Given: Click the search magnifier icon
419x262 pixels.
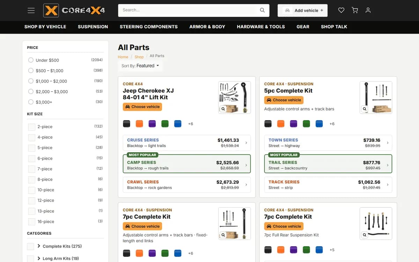Looking at the screenshot, I should click(x=262, y=10).
